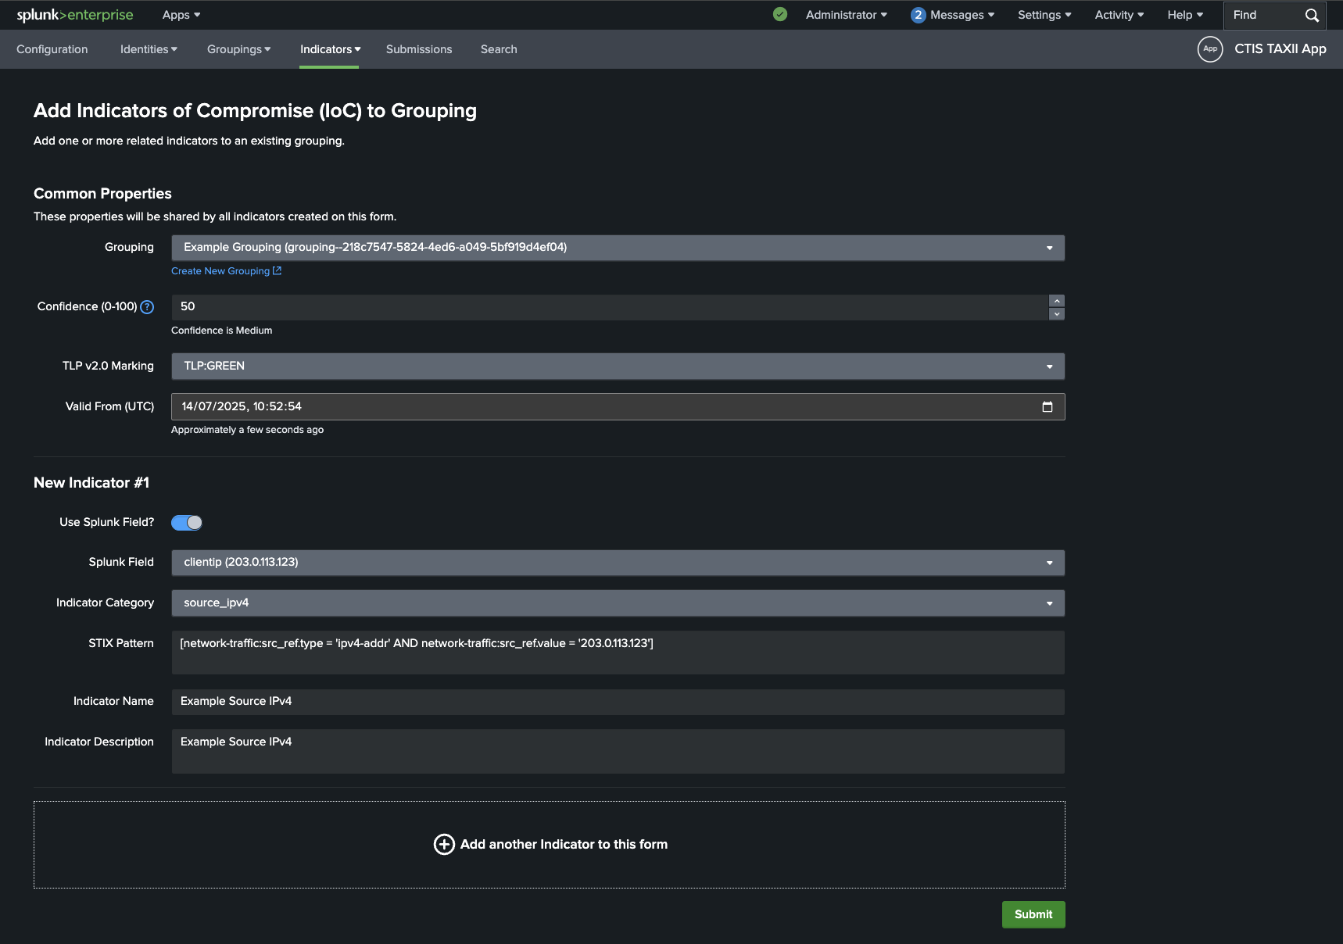Open the Valid From calendar picker icon
The image size is (1343, 944).
1048,406
